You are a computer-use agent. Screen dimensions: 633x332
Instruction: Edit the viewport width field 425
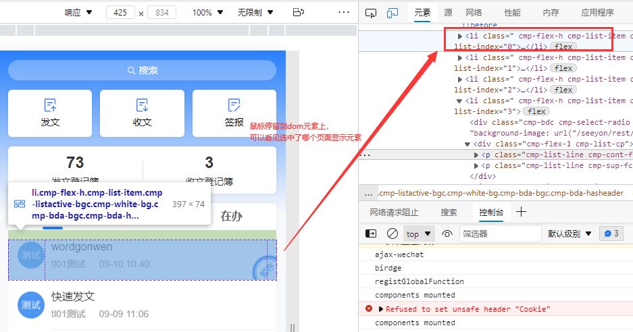point(120,13)
